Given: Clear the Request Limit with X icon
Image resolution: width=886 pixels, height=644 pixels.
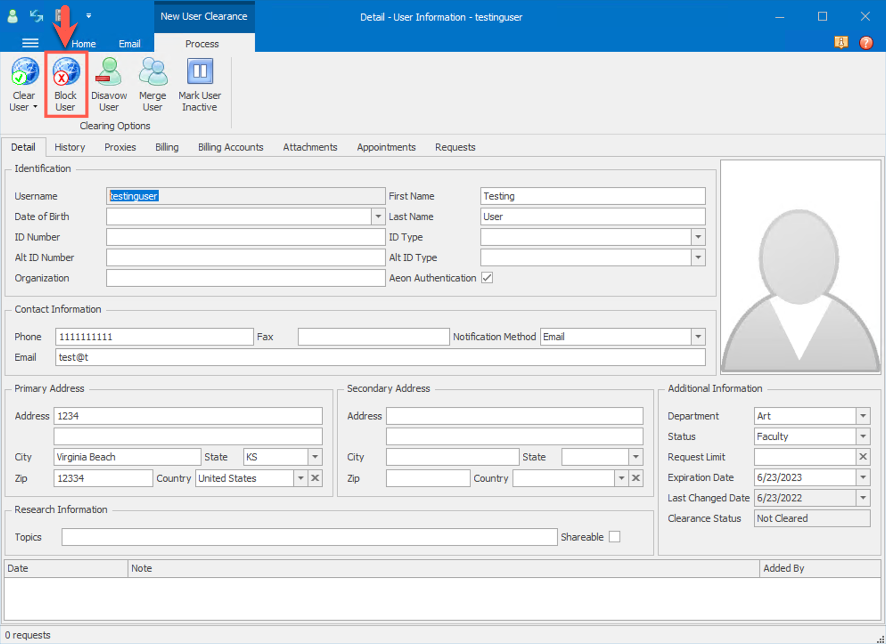Looking at the screenshot, I should (863, 457).
